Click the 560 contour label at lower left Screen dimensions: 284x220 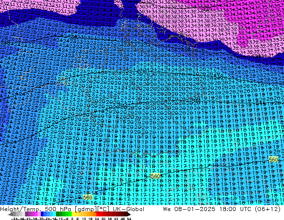pyautogui.click(x=88, y=198)
